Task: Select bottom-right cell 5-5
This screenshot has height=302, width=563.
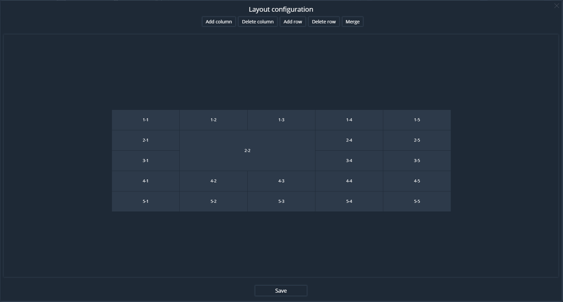Action: (x=417, y=201)
